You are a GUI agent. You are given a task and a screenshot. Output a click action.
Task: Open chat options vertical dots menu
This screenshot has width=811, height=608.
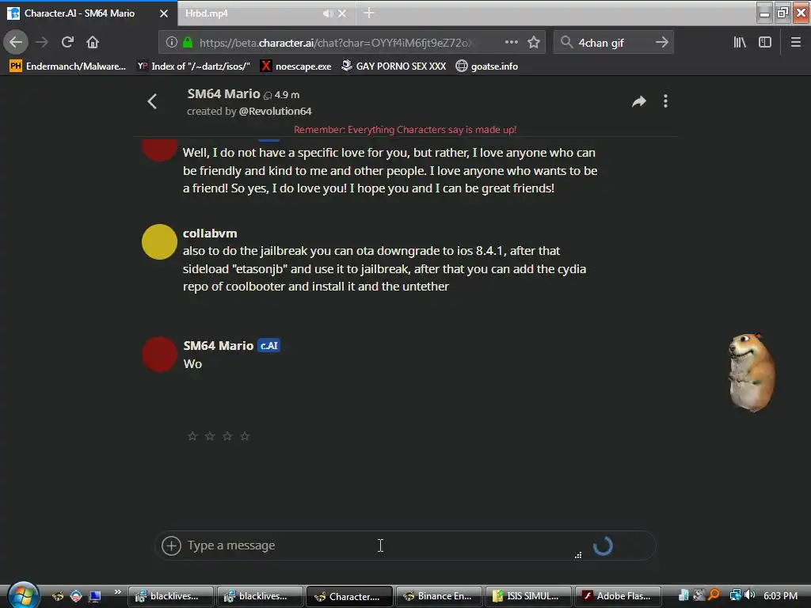tap(665, 101)
